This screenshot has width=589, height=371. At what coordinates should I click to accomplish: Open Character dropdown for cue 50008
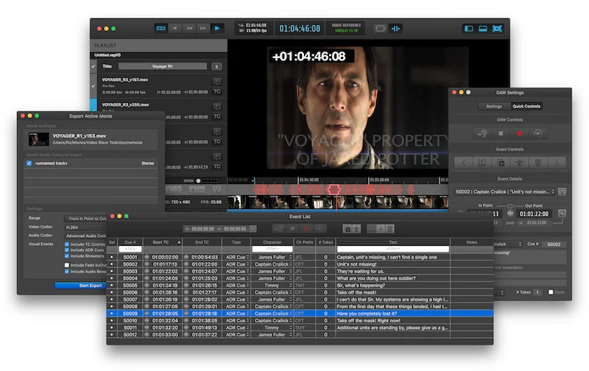pyautogui.click(x=272, y=306)
